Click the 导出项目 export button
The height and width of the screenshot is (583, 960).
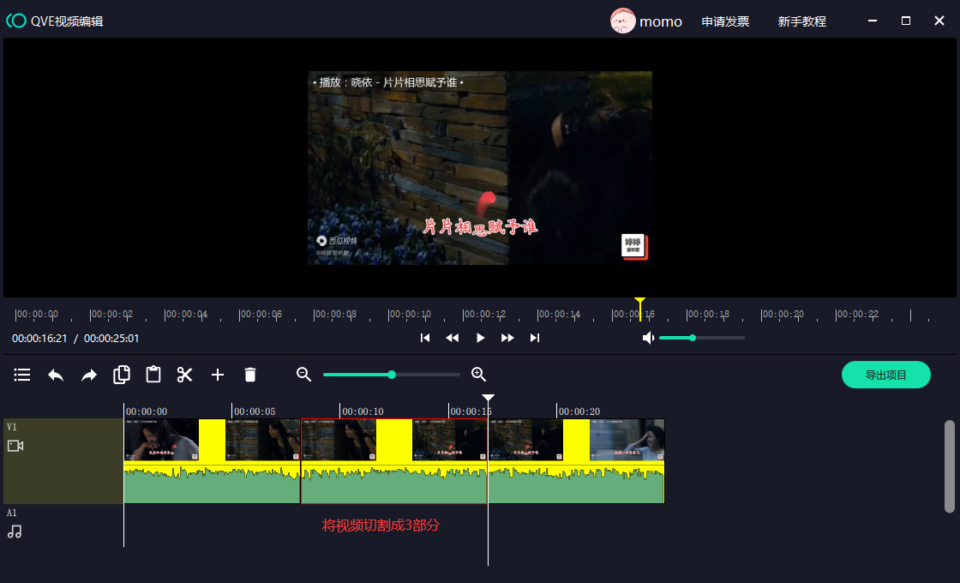tap(885, 375)
